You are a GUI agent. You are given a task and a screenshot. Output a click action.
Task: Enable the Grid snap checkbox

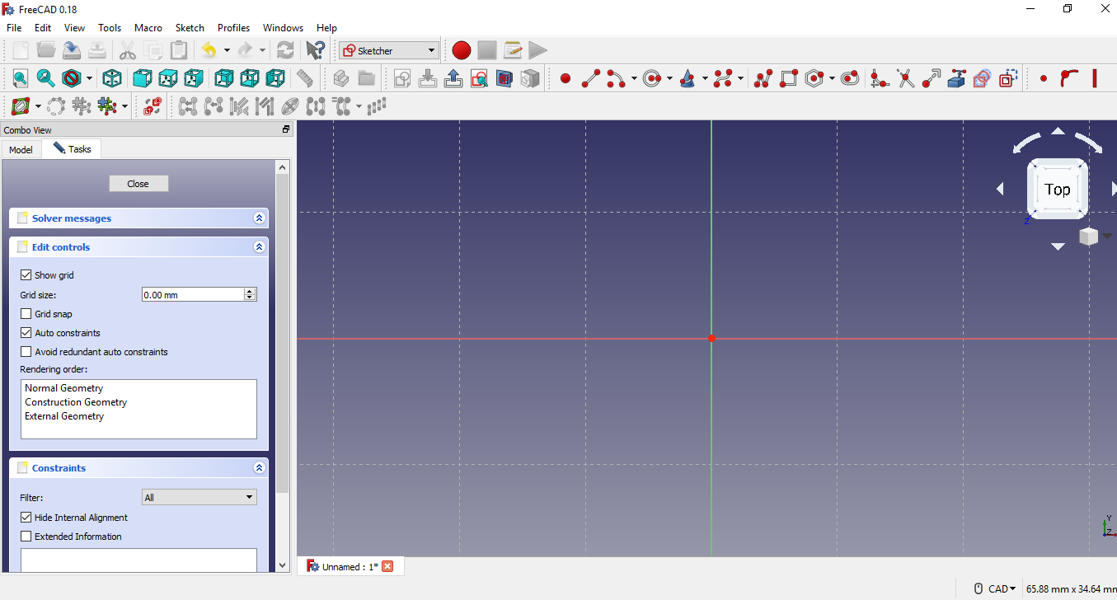26,314
